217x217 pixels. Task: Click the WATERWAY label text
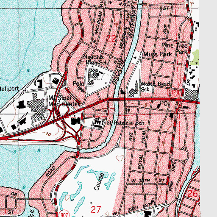point(133,22)
